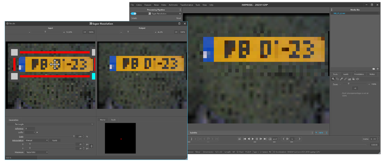Select the Color picker eyedropper tool

341,79
